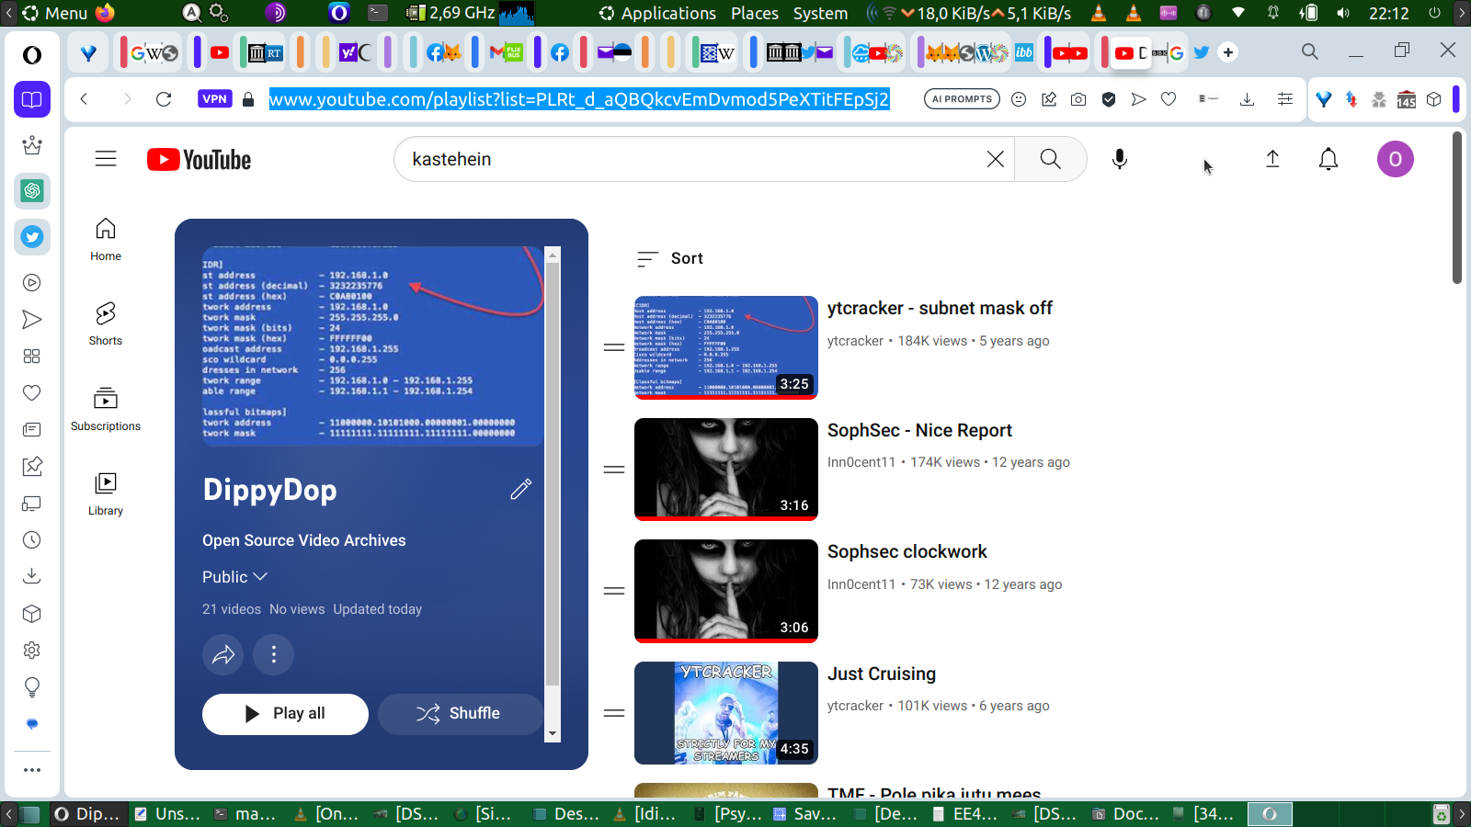Image resolution: width=1471 pixels, height=827 pixels.
Task: Open the 3:25 subnet mask video thumbnail
Action: click(726, 347)
